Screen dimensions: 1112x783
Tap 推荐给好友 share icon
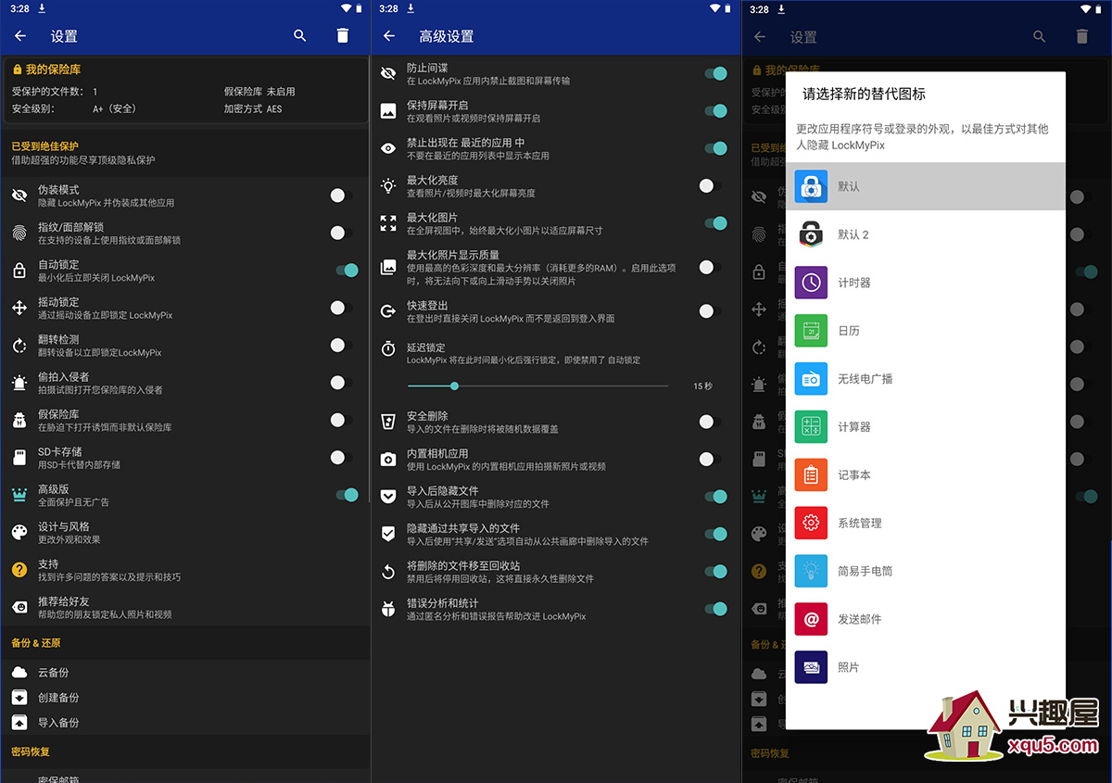19,608
